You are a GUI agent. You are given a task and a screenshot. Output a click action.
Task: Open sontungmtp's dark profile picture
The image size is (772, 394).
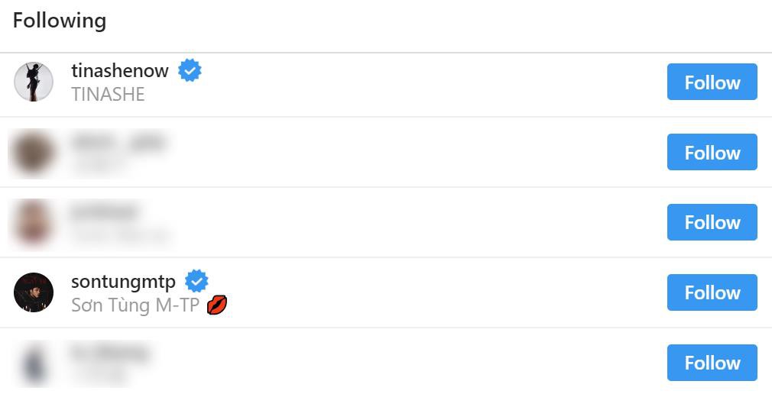coord(34,292)
